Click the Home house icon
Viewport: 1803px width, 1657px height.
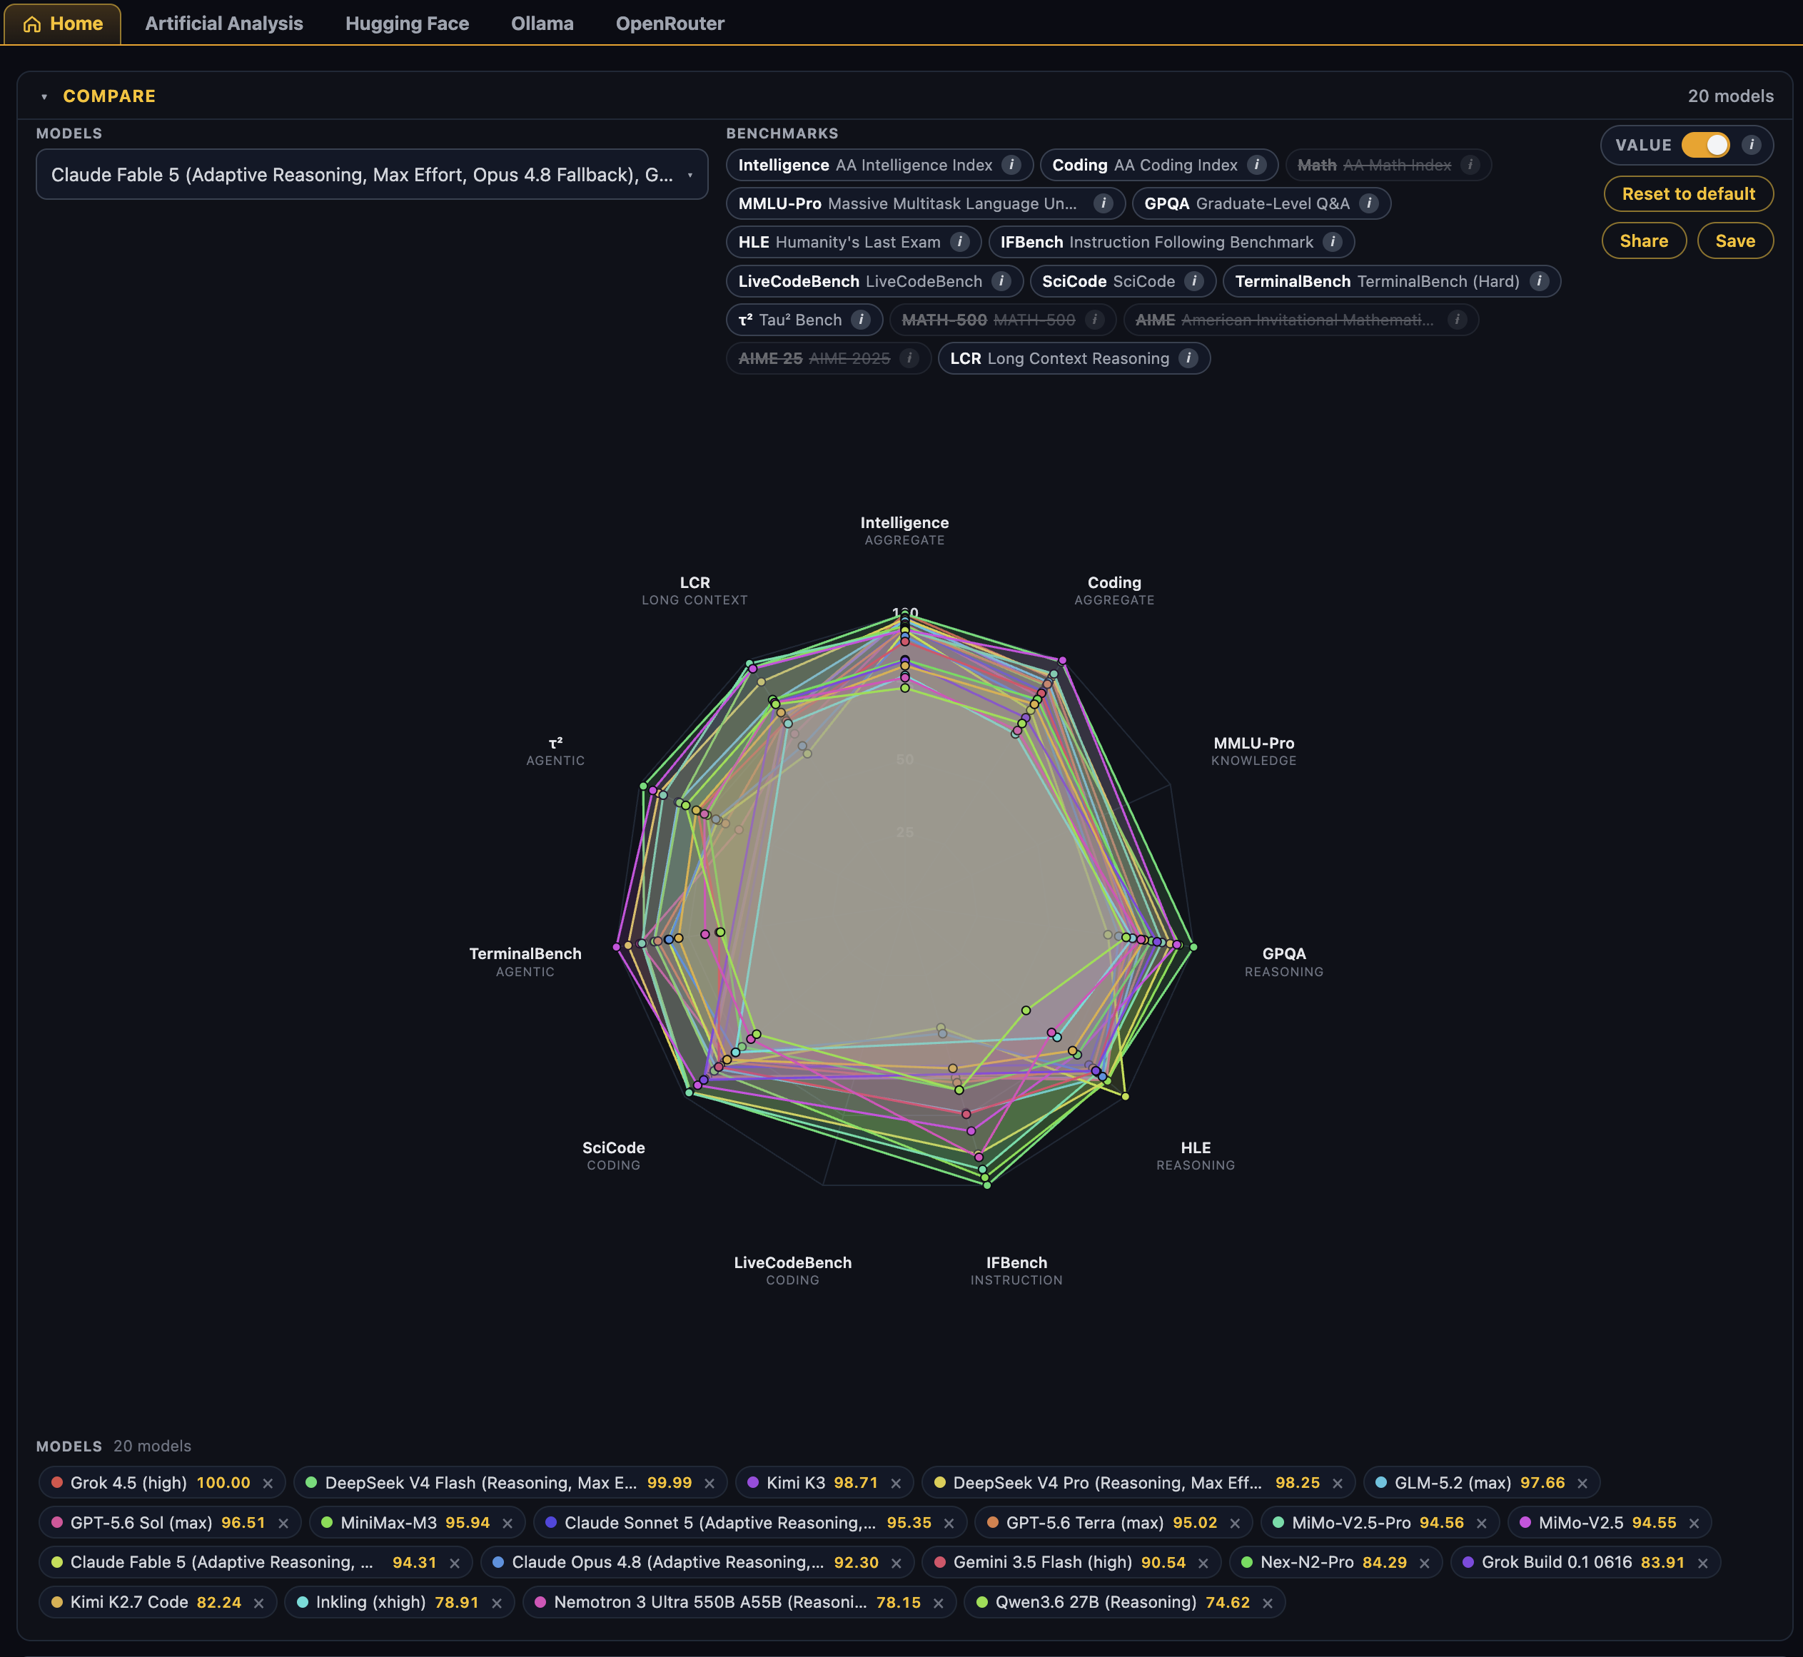[32, 24]
